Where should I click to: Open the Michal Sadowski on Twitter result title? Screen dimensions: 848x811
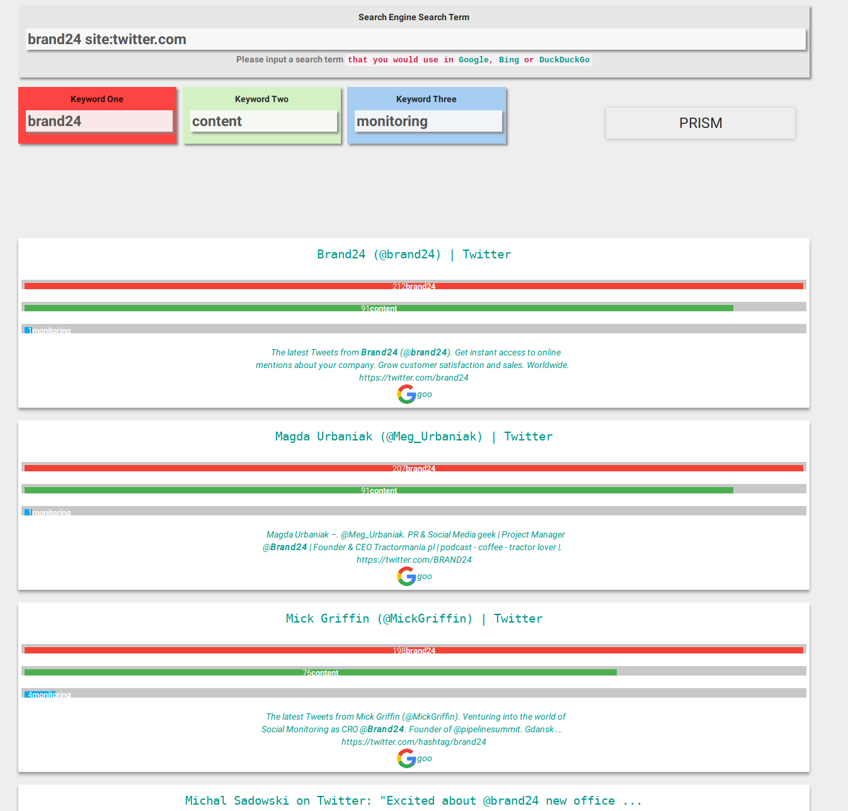coord(414,801)
